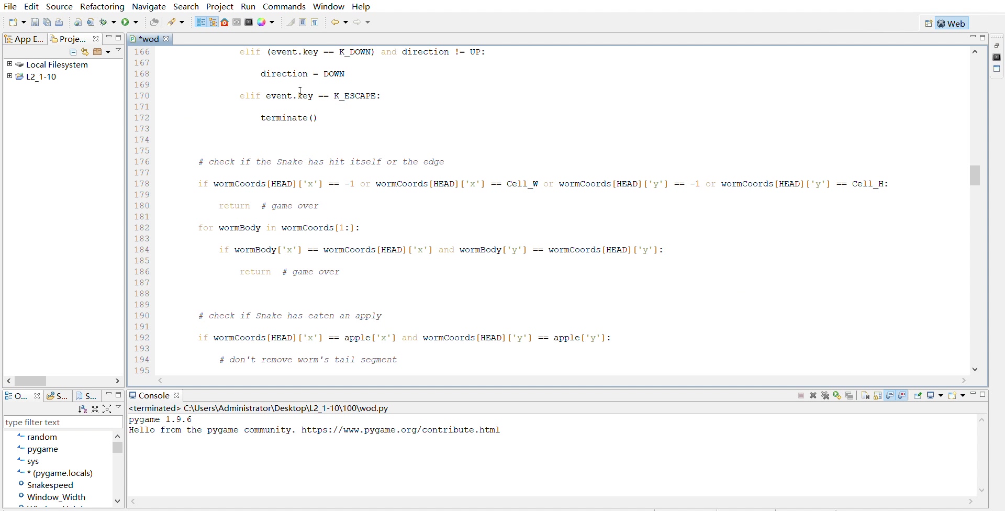
Task: Open the Run configurations dropdown arrow
Action: click(x=136, y=23)
